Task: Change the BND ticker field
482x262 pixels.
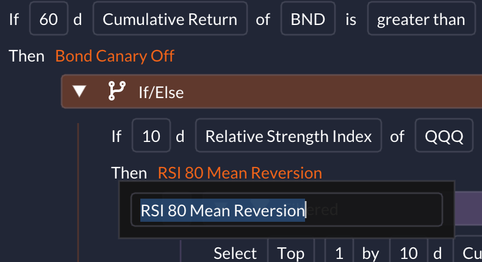Action: click(308, 19)
